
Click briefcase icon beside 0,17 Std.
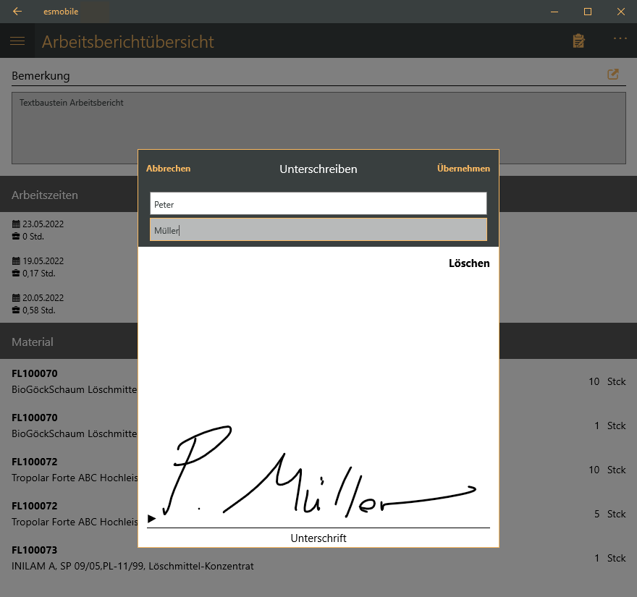click(16, 274)
